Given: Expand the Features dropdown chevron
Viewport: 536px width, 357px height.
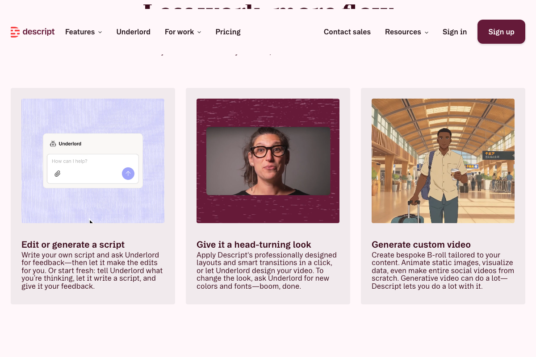Looking at the screenshot, I should [x=100, y=32].
